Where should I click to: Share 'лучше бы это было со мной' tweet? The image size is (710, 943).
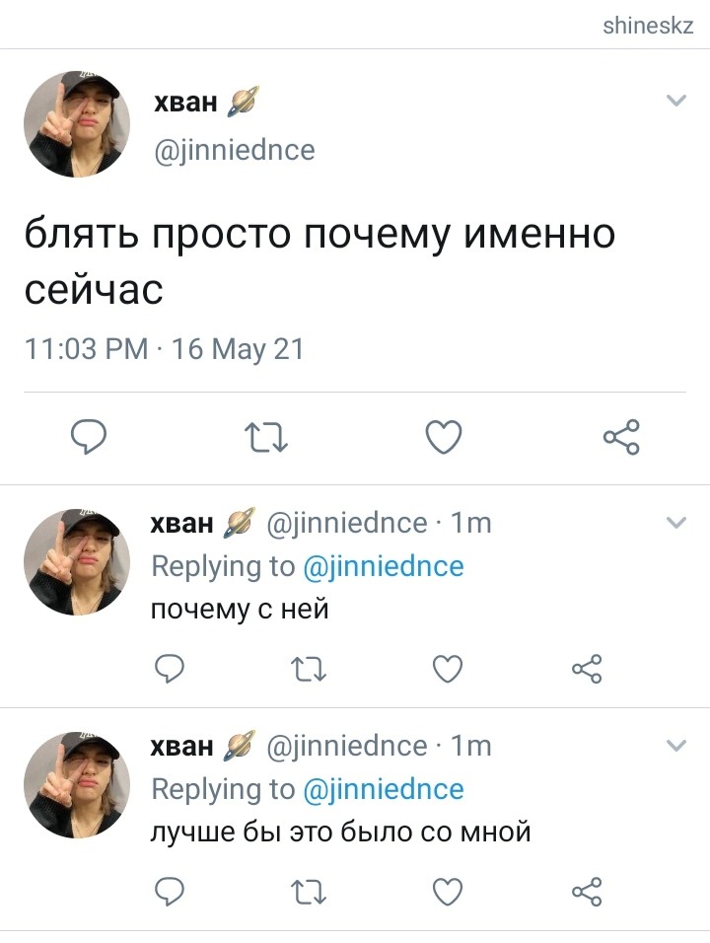click(587, 892)
